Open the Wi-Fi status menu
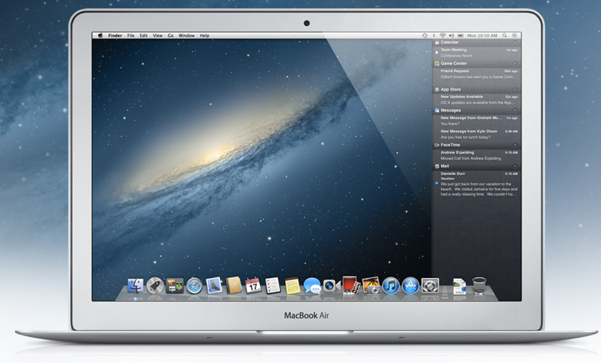This screenshot has height=363, width=601. [443, 35]
